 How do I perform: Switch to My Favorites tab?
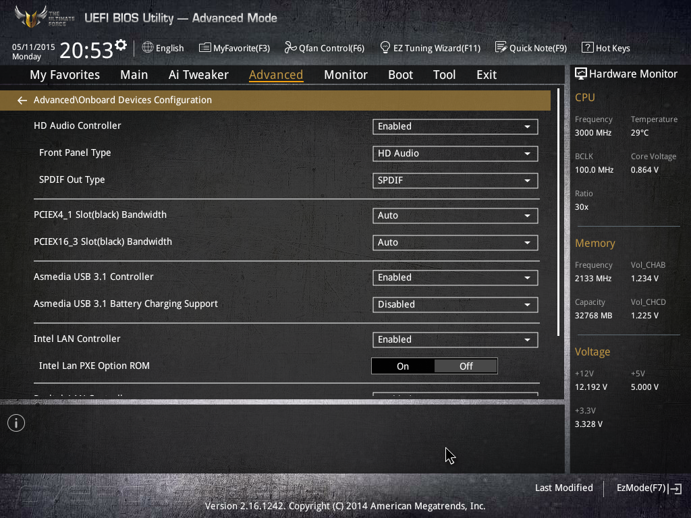tap(65, 75)
